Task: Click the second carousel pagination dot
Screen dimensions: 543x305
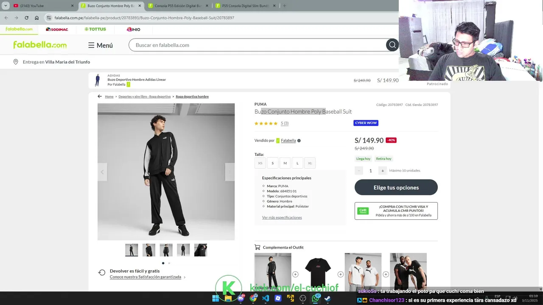Action: point(169,263)
